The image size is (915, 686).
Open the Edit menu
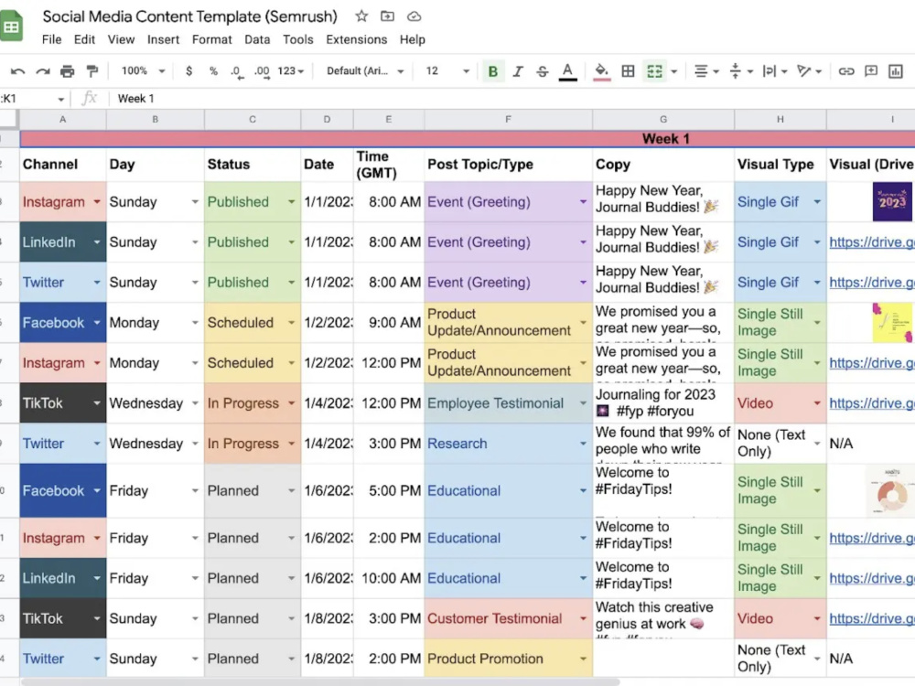tap(84, 39)
